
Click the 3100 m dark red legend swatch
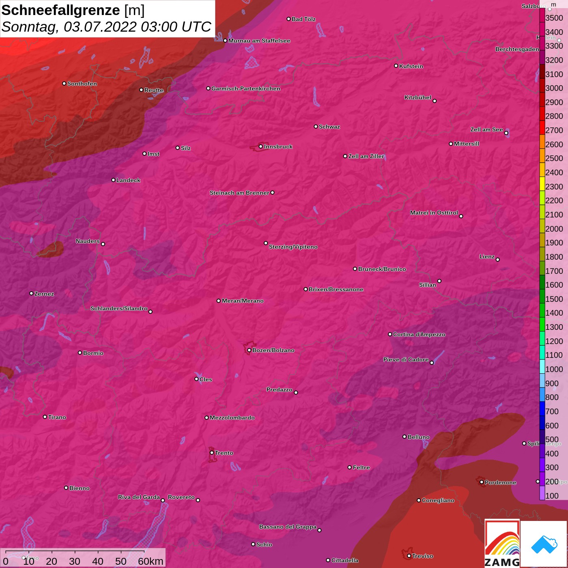[x=542, y=71]
